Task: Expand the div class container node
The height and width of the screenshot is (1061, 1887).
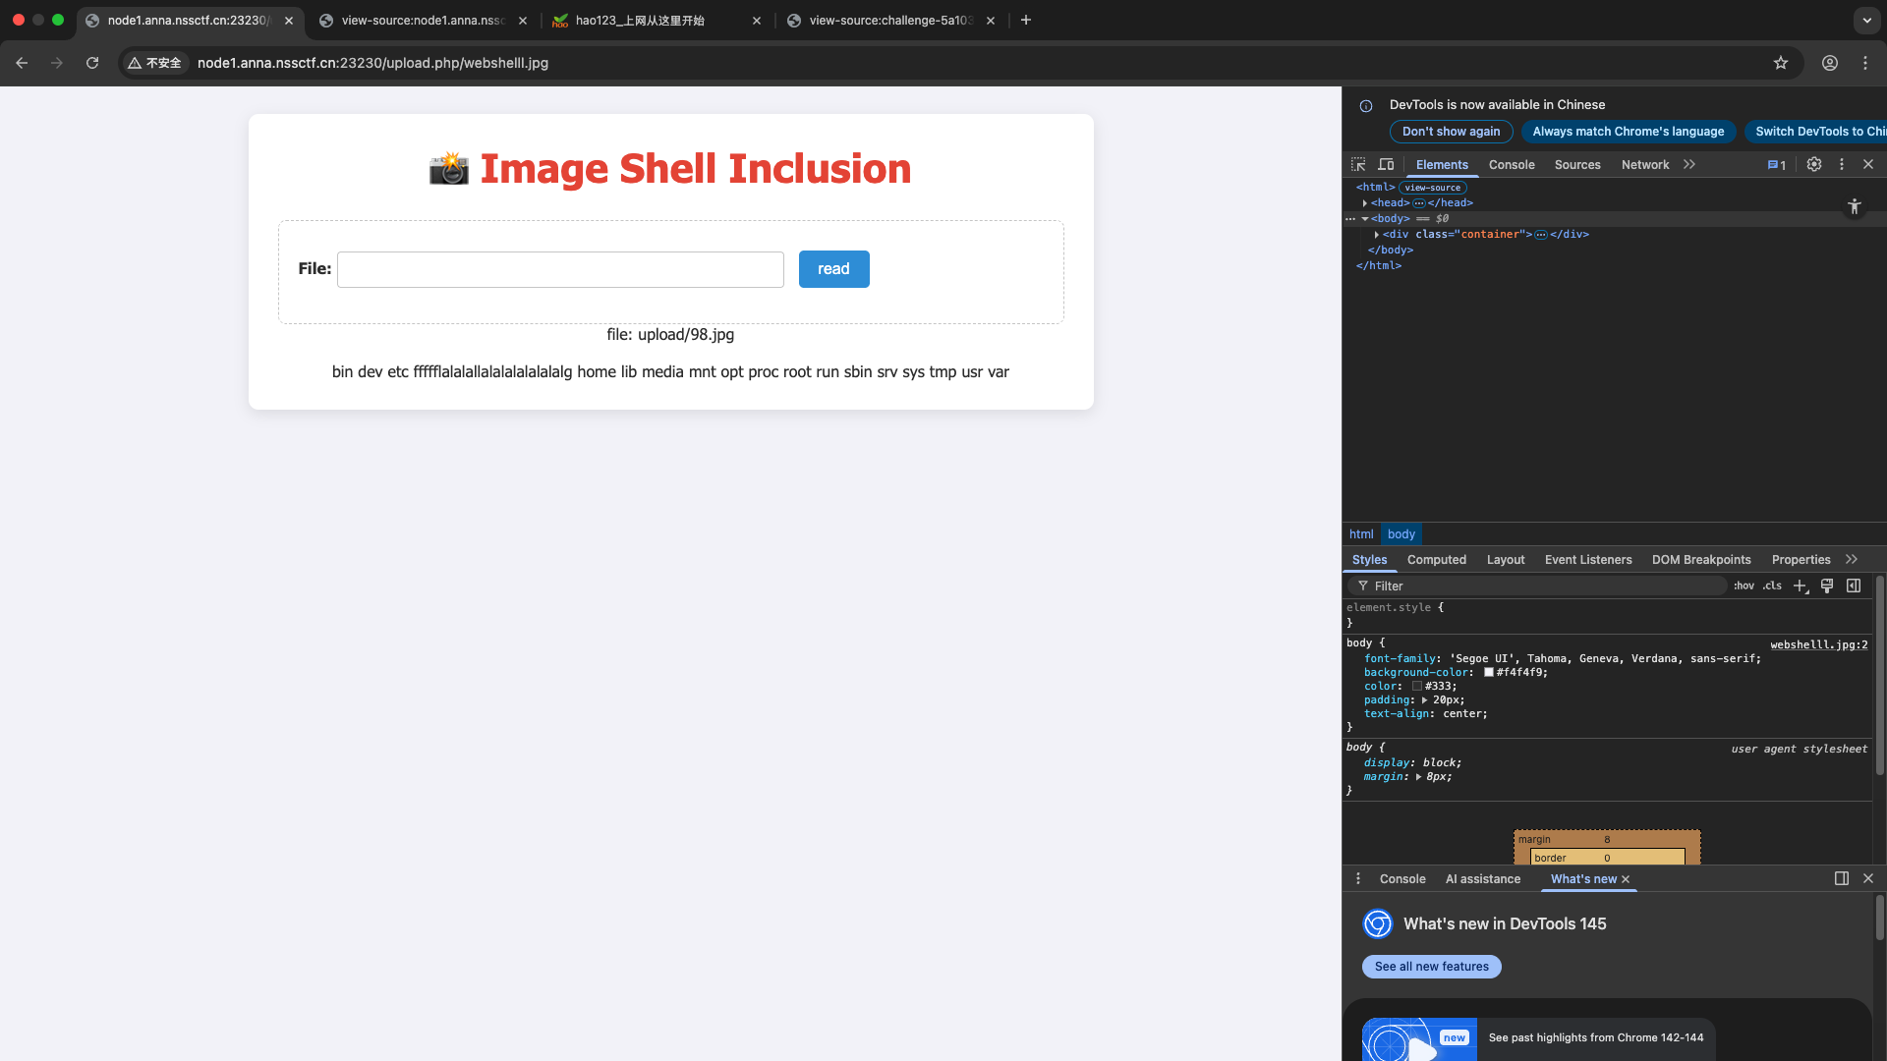Action: point(1377,235)
